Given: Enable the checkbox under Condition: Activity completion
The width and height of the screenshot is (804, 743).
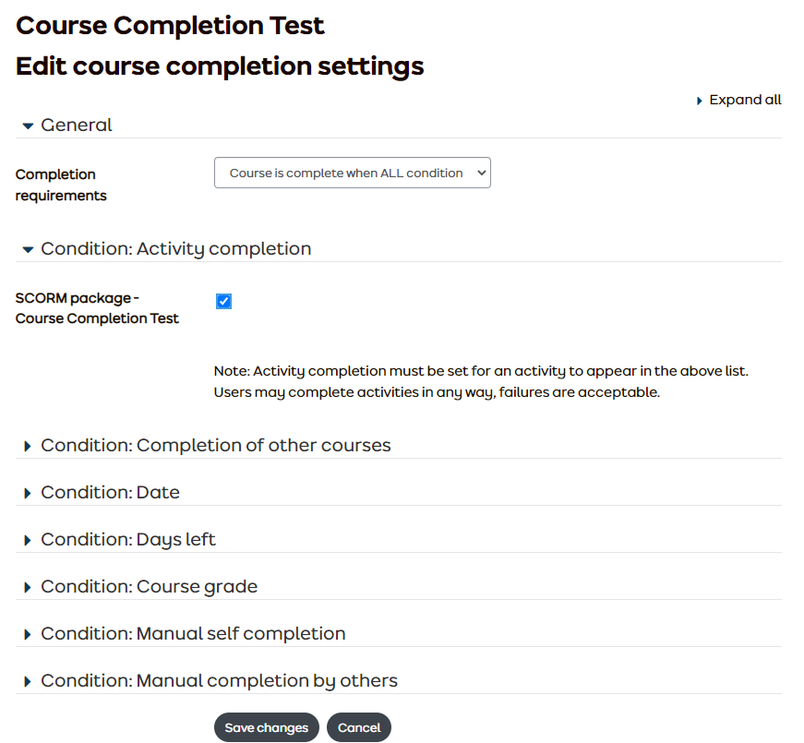Looking at the screenshot, I should pyautogui.click(x=223, y=301).
